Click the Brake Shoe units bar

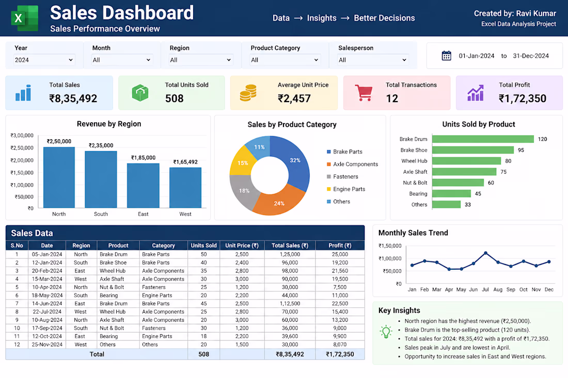pyautogui.click(x=472, y=150)
